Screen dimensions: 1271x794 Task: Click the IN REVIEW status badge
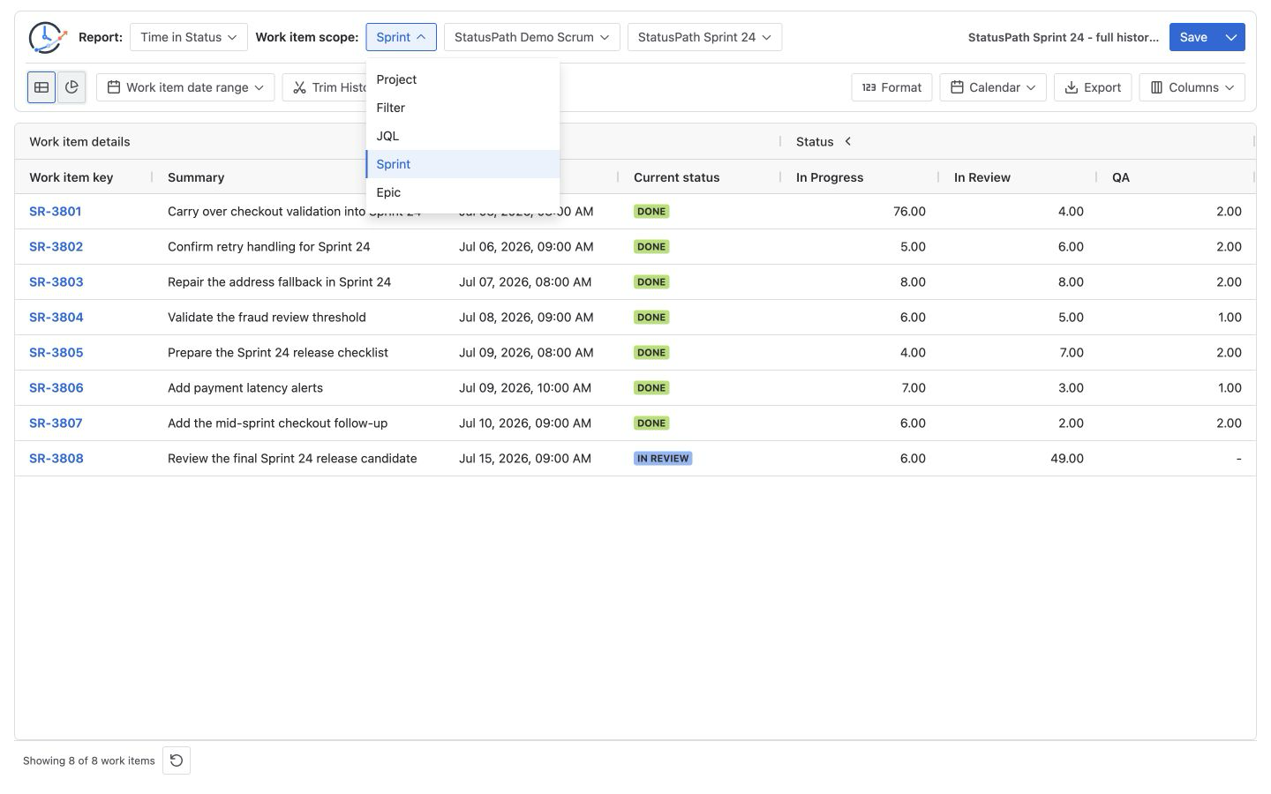coord(663,459)
